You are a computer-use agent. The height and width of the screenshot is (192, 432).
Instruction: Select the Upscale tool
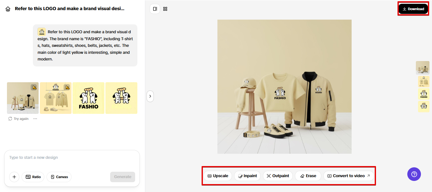tap(218, 176)
